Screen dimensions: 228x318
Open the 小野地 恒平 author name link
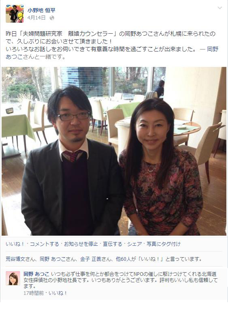[x=41, y=10]
